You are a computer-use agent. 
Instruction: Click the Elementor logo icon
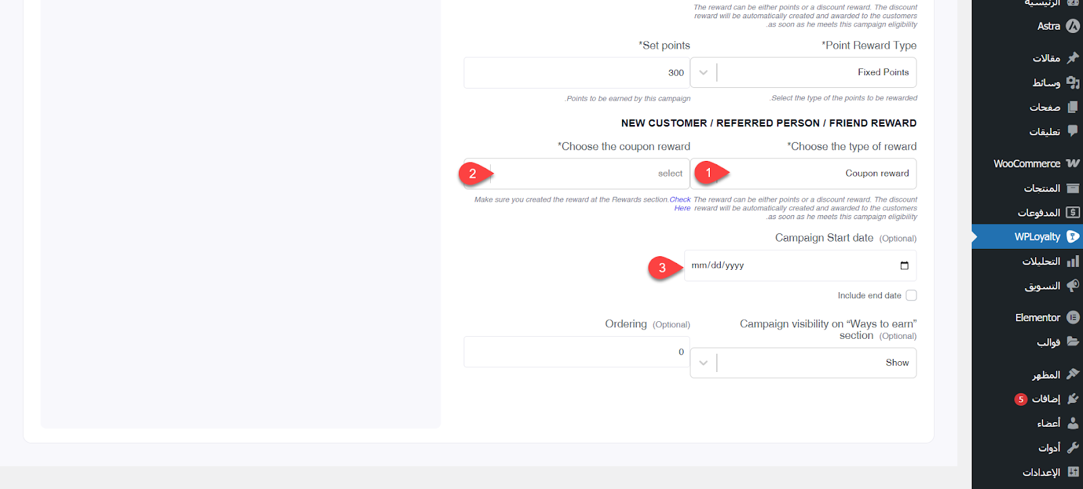click(1073, 317)
